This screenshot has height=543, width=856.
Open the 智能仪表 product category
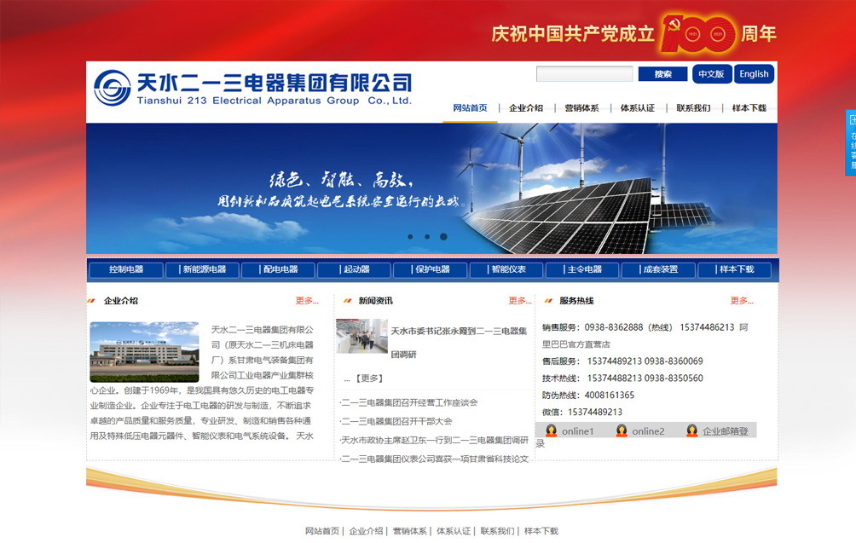[506, 269]
